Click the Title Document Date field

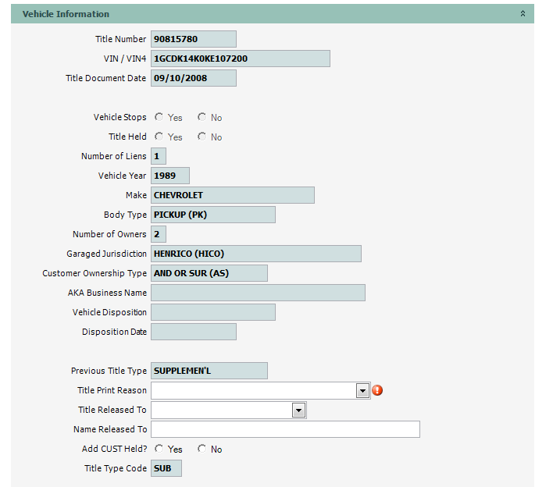[x=193, y=78]
